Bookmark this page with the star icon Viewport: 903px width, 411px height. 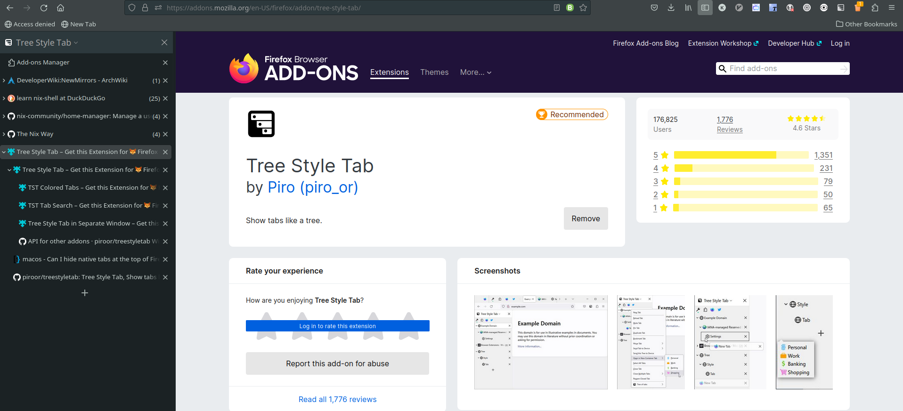[583, 8]
